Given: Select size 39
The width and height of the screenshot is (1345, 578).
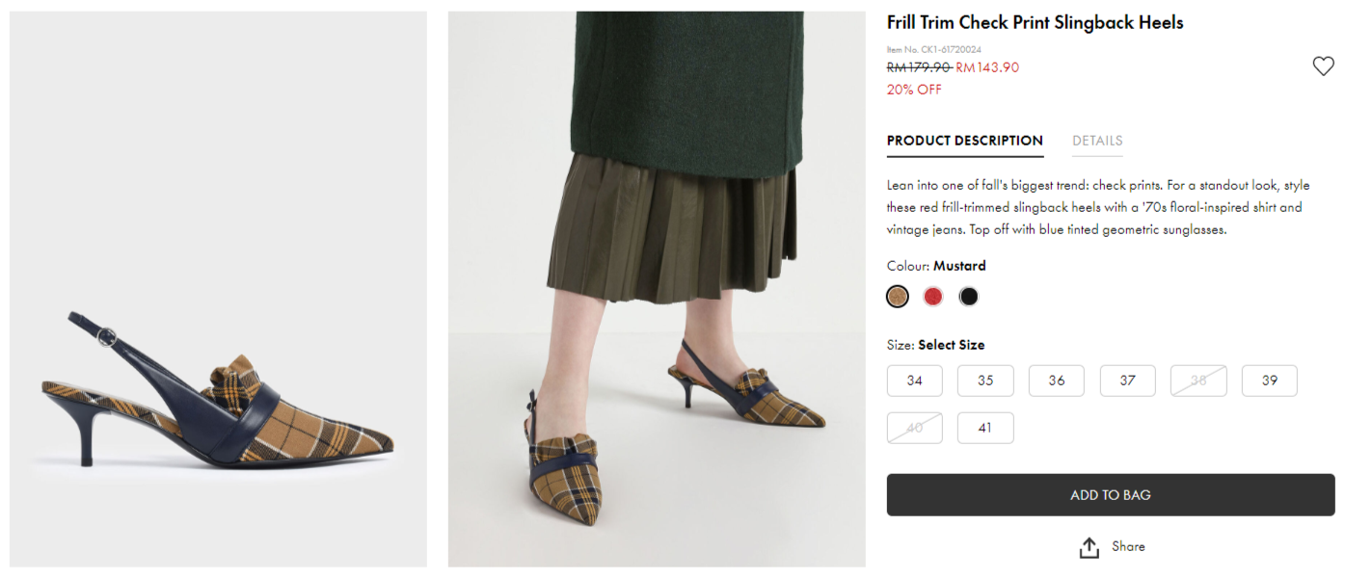Looking at the screenshot, I should pos(1270,381).
